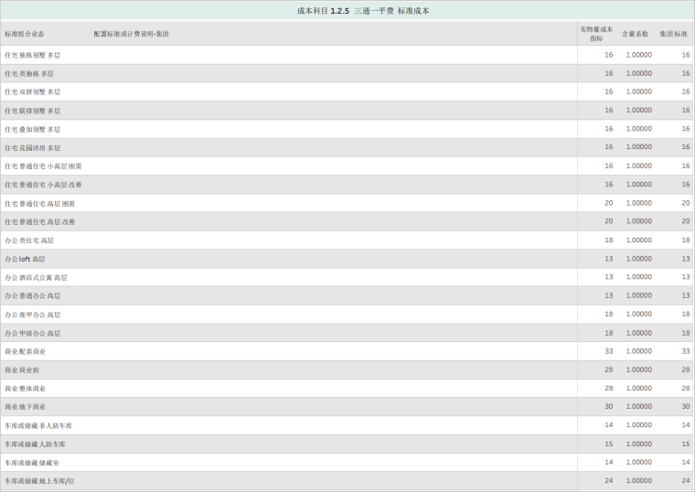Select the 住宅 独栋别墅 多层 row label
Viewport: 695px width, 492px height.
33,55
